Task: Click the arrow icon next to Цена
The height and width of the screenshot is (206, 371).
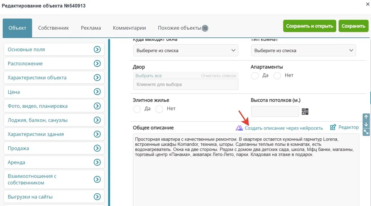Action: [97, 92]
